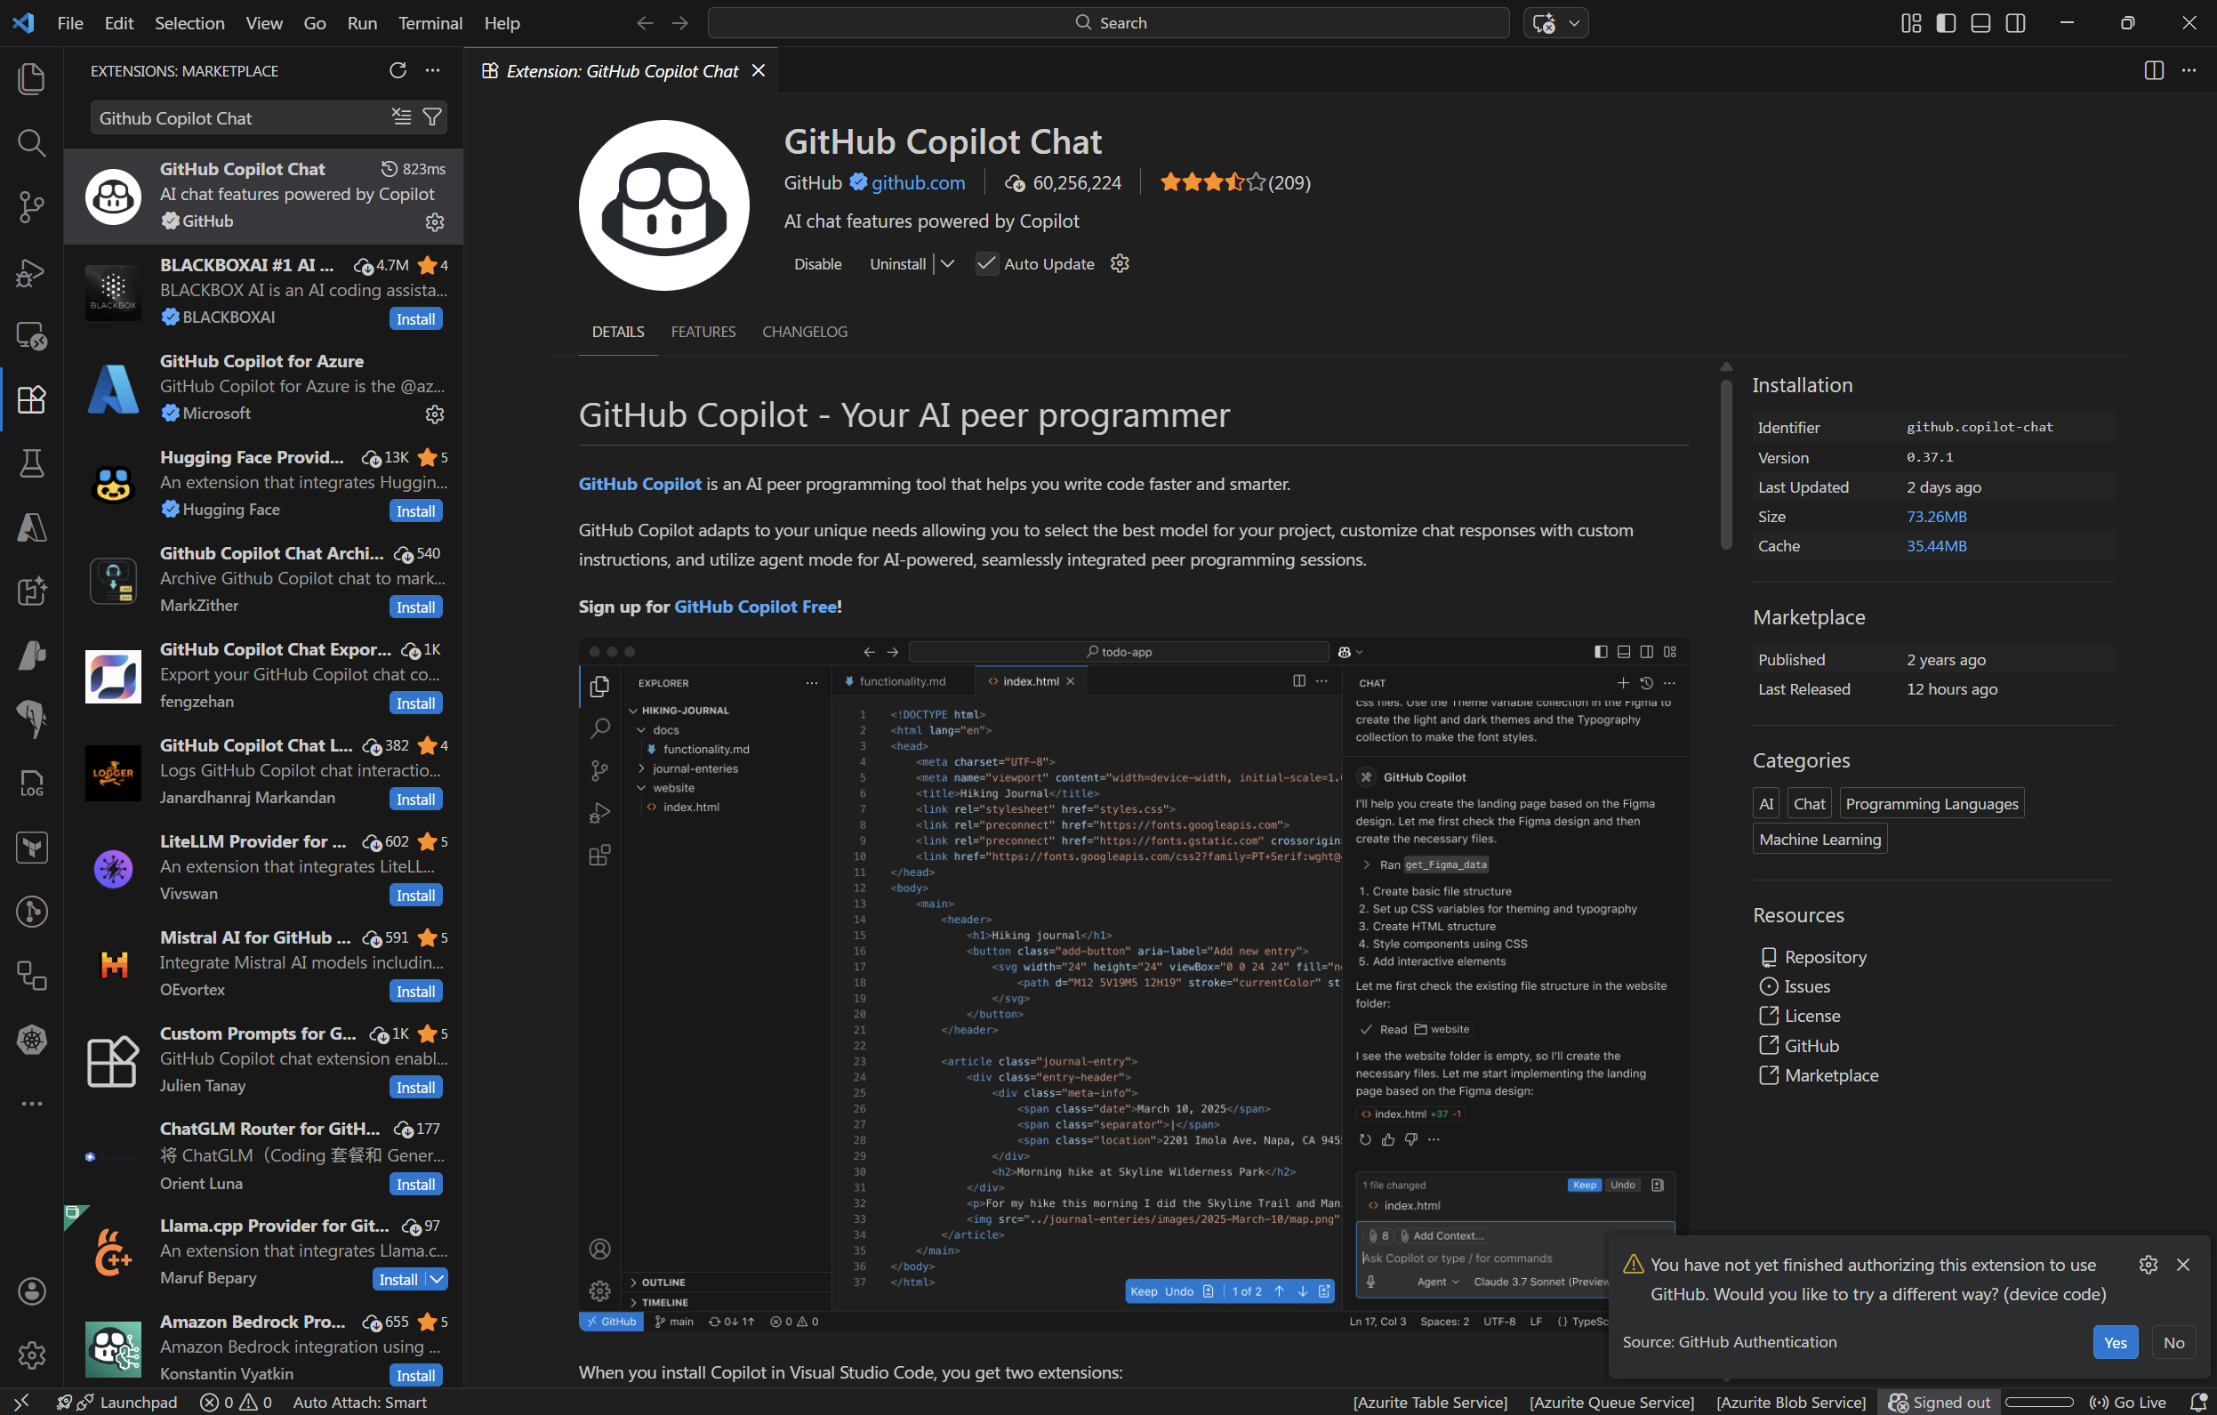The height and width of the screenshot is (1415, 2217).
Task: Open Customize Layout icon in title bar
Action: (1910, 23)
